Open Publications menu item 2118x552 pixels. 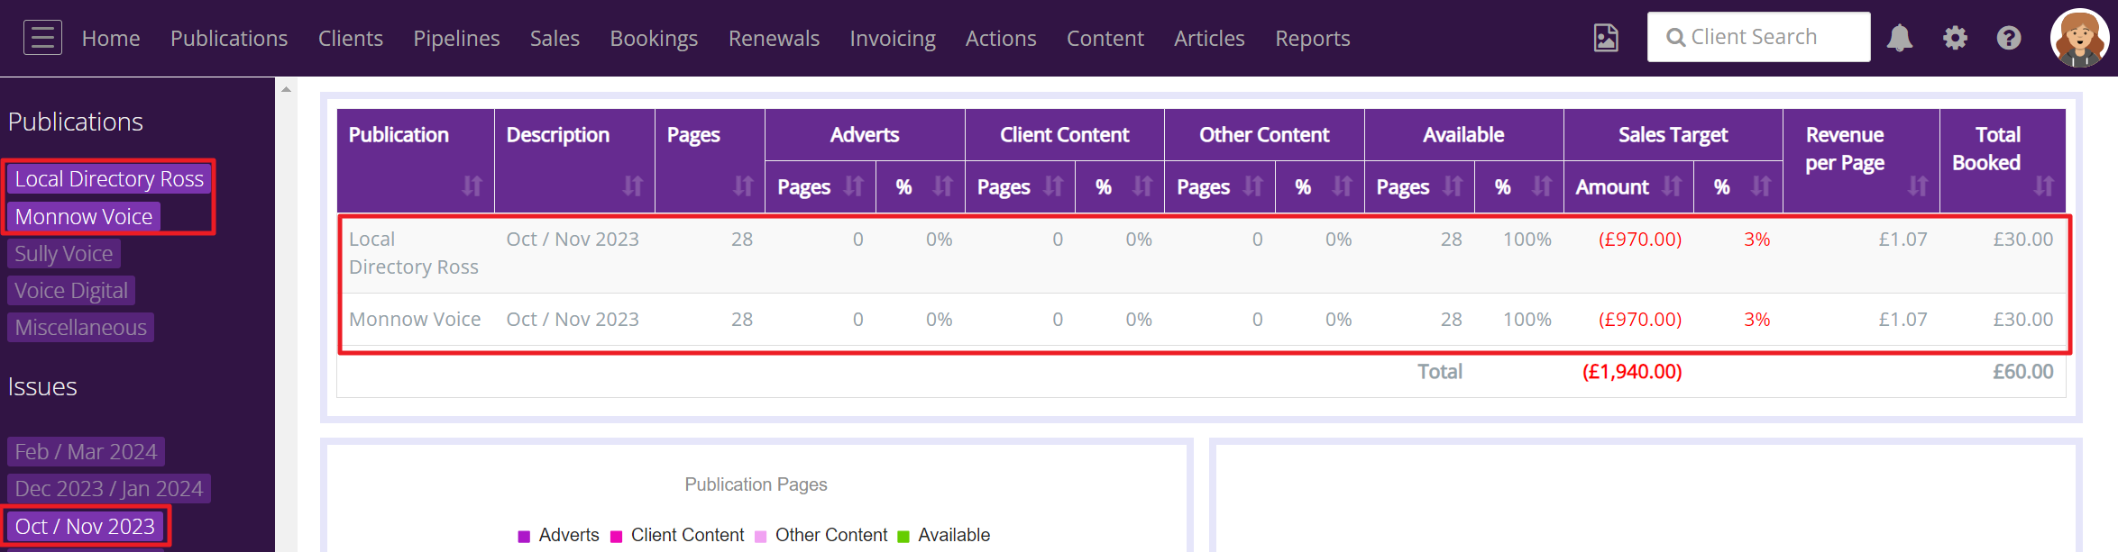click(x=229, y=38)
